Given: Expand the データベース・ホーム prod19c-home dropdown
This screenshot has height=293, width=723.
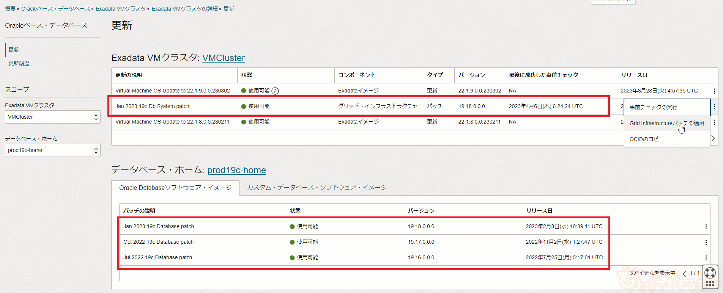Looking at the screenshot, I should click(52, 150).
